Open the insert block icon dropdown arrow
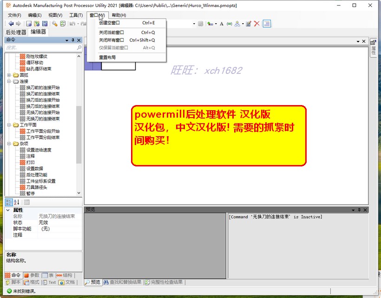This screenshot has width=381, height=298. click(x=216, y=24)
